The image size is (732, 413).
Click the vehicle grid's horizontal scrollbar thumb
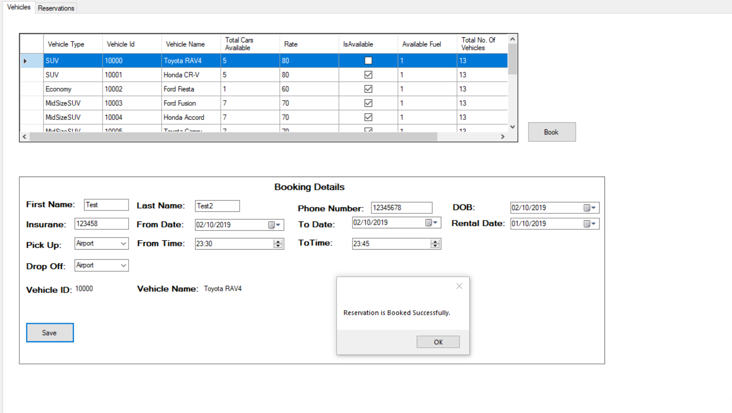coord(233,136)
